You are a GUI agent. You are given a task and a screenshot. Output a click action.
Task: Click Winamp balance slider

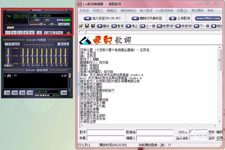pyautogui.click(x=52, y=24)
